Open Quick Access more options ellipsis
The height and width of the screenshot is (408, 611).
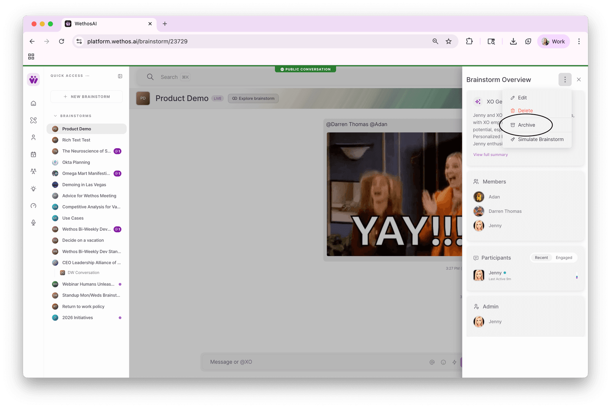87,76
